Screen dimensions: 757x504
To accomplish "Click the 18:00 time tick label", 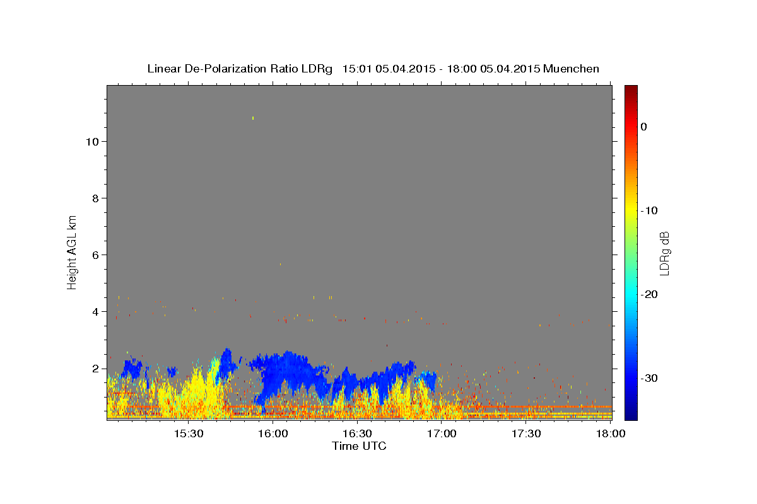I will click(610, 434).
